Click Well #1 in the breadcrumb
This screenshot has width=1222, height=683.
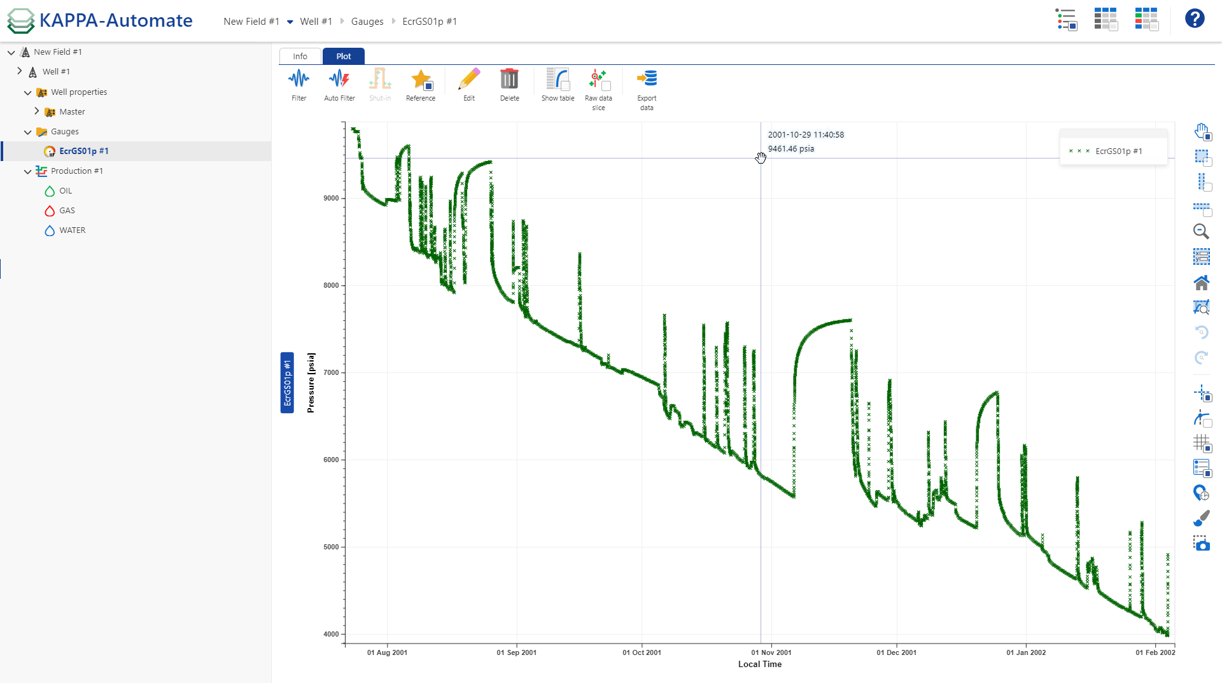316,22
